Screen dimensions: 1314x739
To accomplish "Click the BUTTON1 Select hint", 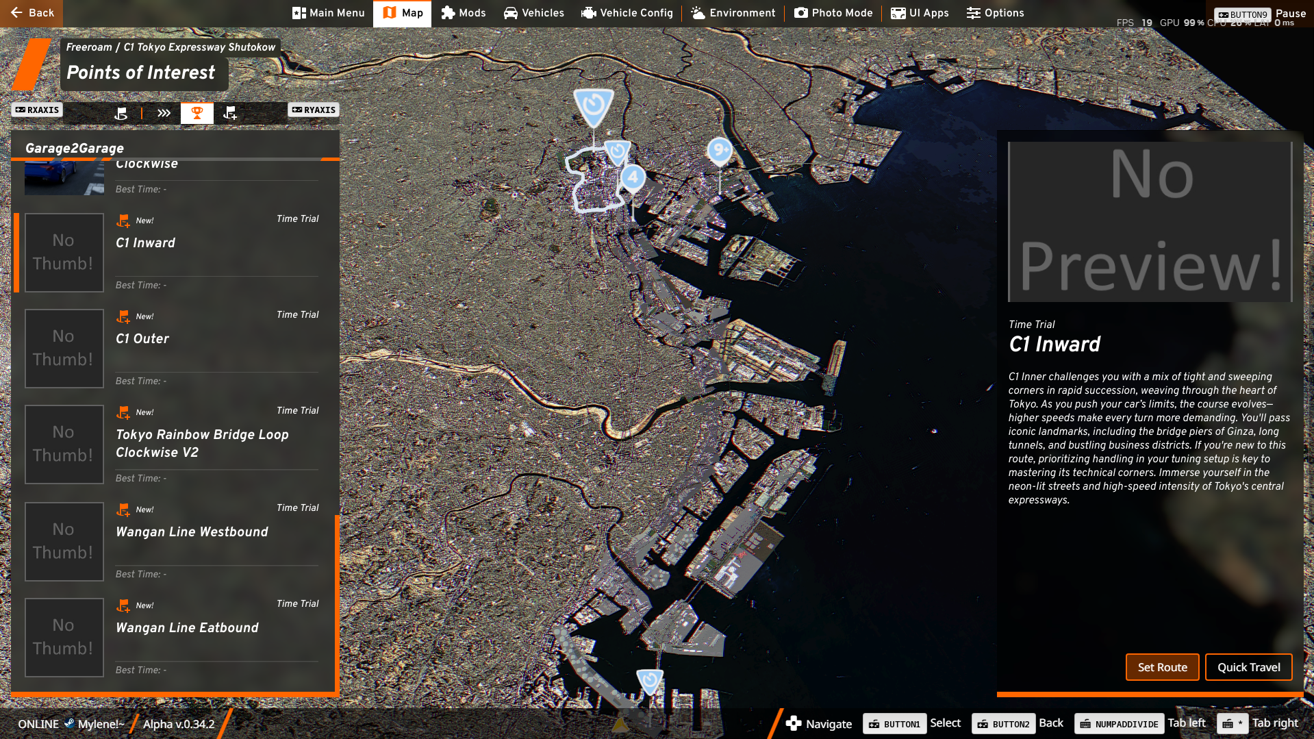I will 912,723.
